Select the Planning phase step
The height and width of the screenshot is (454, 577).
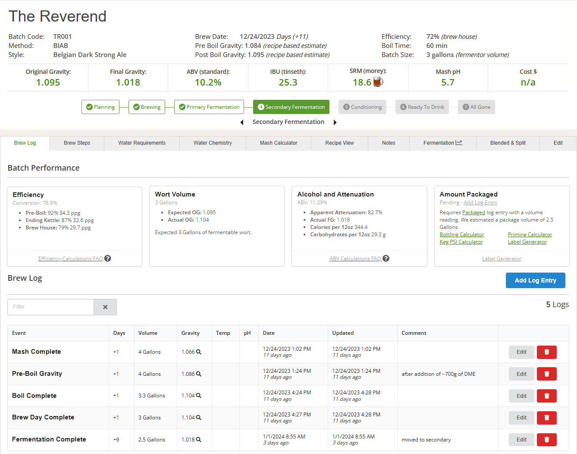tap(100, 107)
